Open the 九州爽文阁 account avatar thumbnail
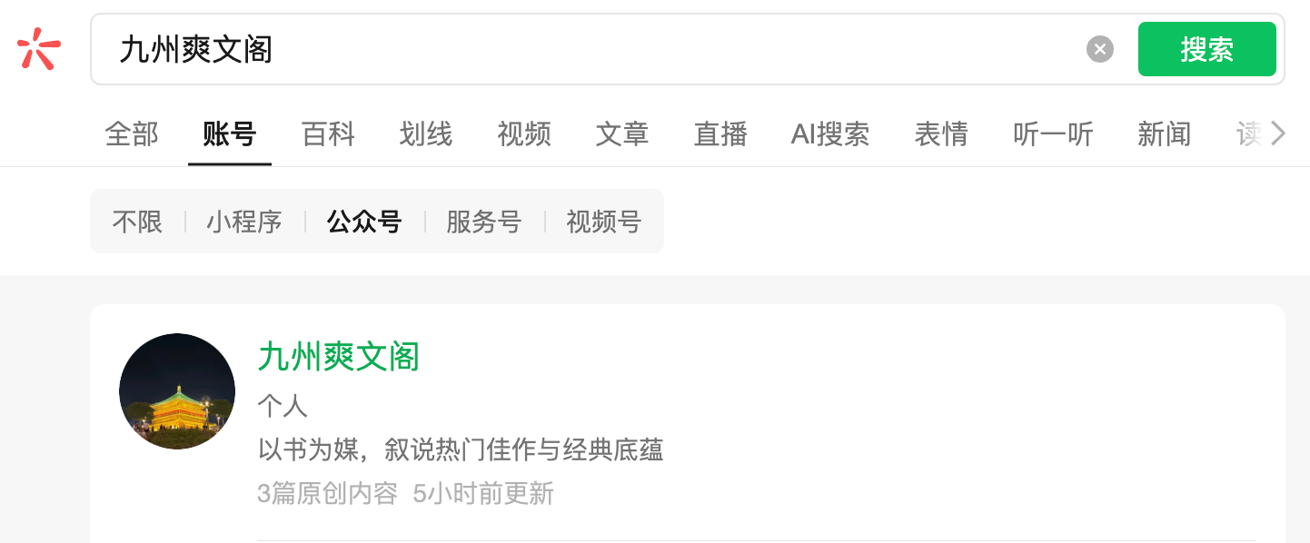 [177, 391]
